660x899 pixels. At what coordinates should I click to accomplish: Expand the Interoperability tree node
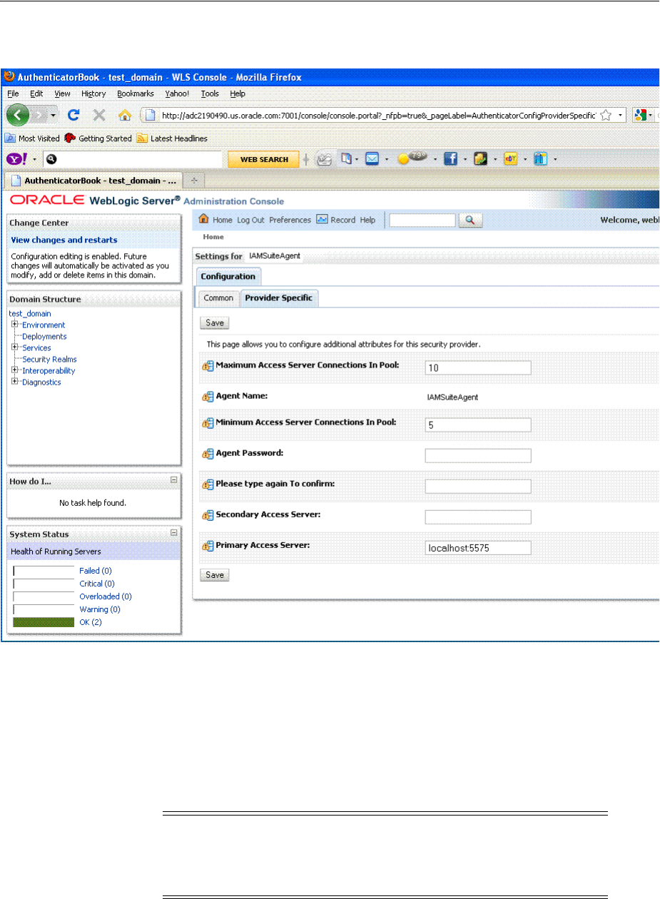pos(14,370)
